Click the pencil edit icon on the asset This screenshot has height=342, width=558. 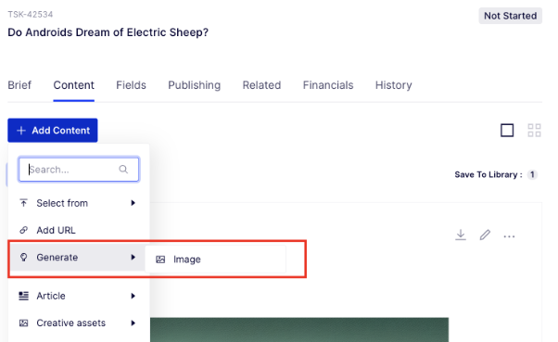coord(485,234)
